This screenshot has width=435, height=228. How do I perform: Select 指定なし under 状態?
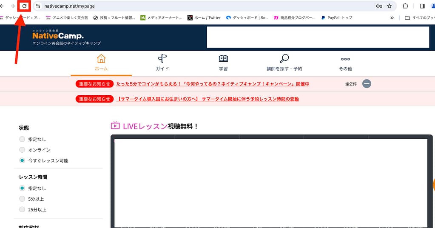tap(22, 139)
